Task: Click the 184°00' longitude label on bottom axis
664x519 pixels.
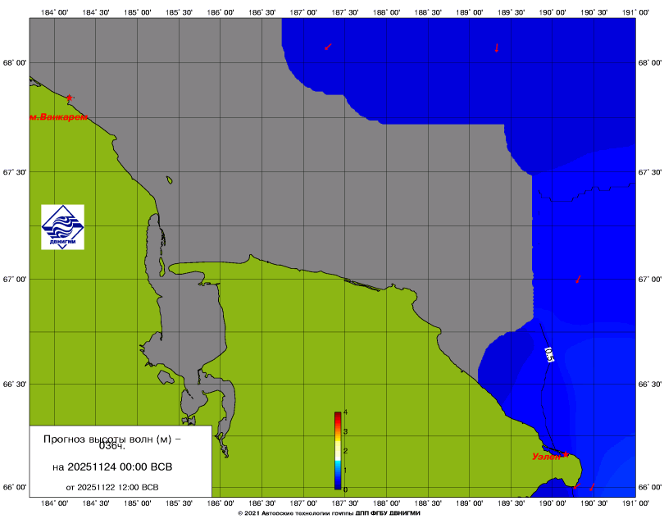Action: click(55, 503)
